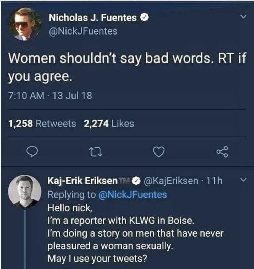Open Nicholas J. Fuentes profile picture
The width and height of the screenshot is (254, 269).
click(25, 24)
